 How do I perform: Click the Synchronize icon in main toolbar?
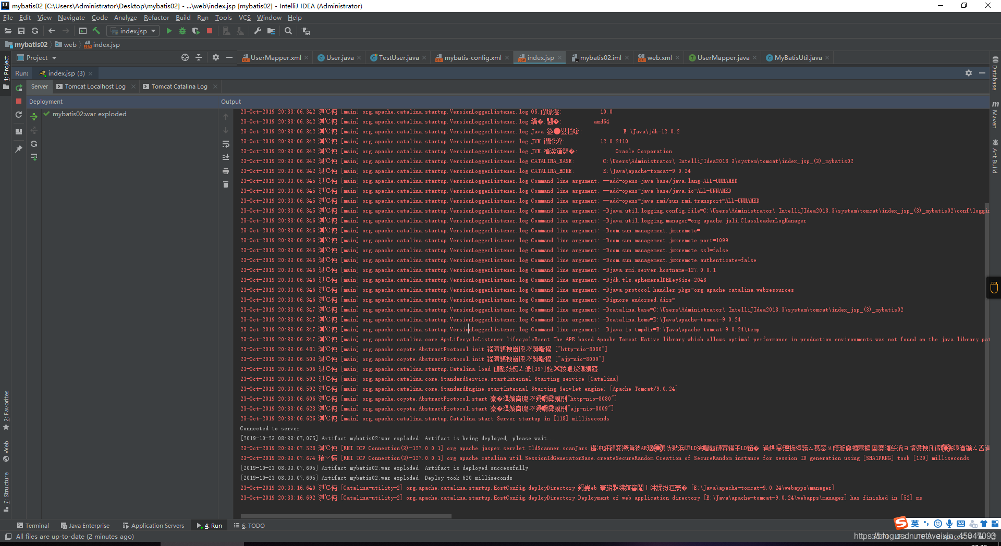35,31
